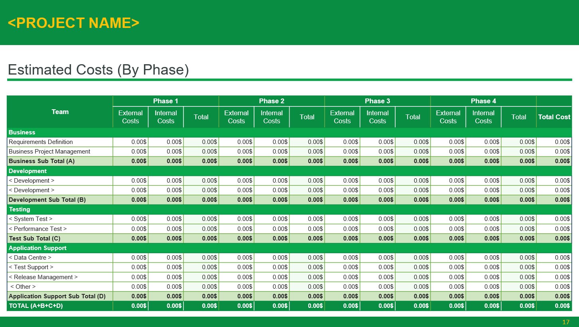This screenshot has width=579, height=327.
Task: Select the <PROJECT NAME> placeholder text
Action: 74,23
